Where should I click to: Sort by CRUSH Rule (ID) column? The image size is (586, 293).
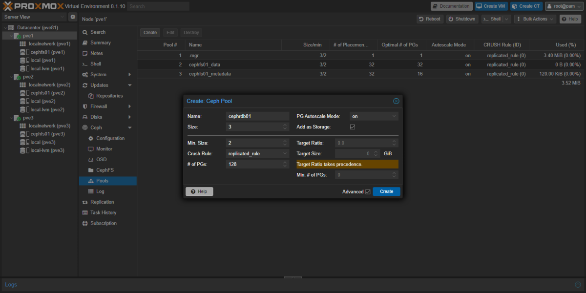click(x=502, y=45)
